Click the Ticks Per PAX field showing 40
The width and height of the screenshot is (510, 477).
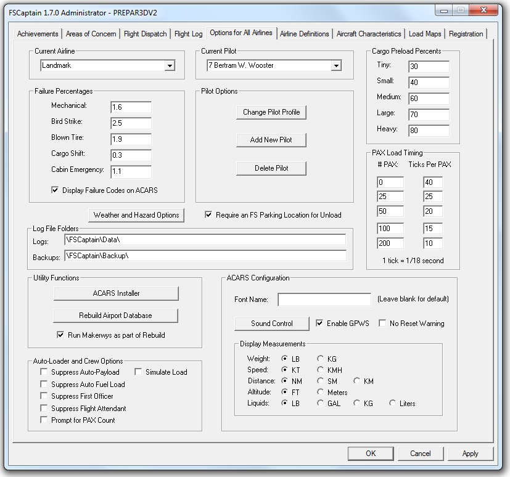(433, 182)
